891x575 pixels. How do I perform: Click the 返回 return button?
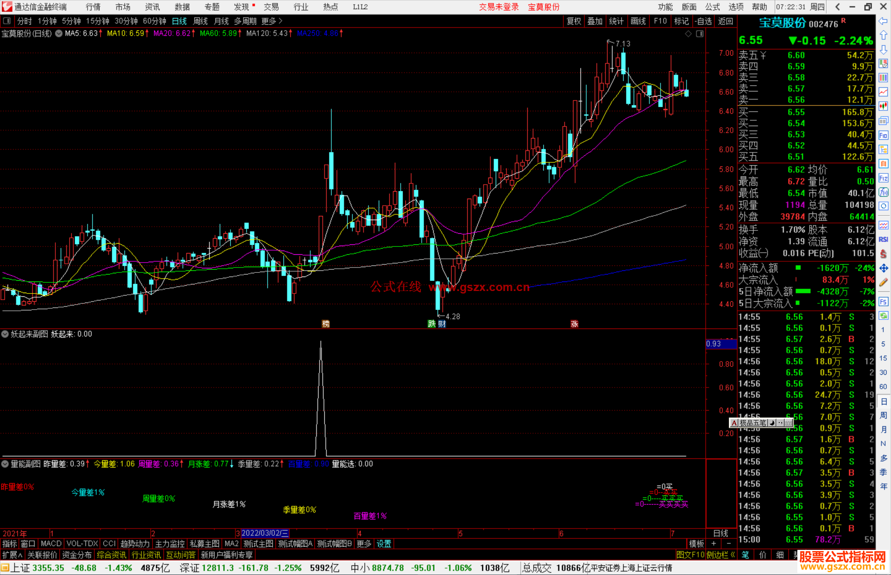tap(725, 21)
